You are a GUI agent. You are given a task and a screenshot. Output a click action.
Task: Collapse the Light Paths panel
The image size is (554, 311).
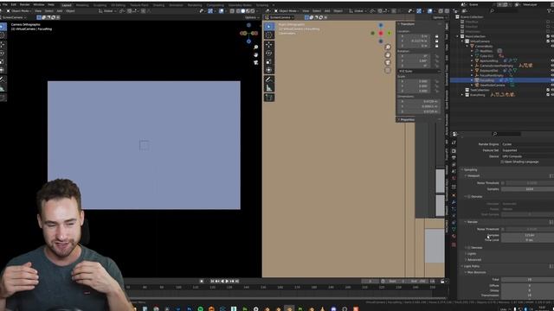pos(471,266)
